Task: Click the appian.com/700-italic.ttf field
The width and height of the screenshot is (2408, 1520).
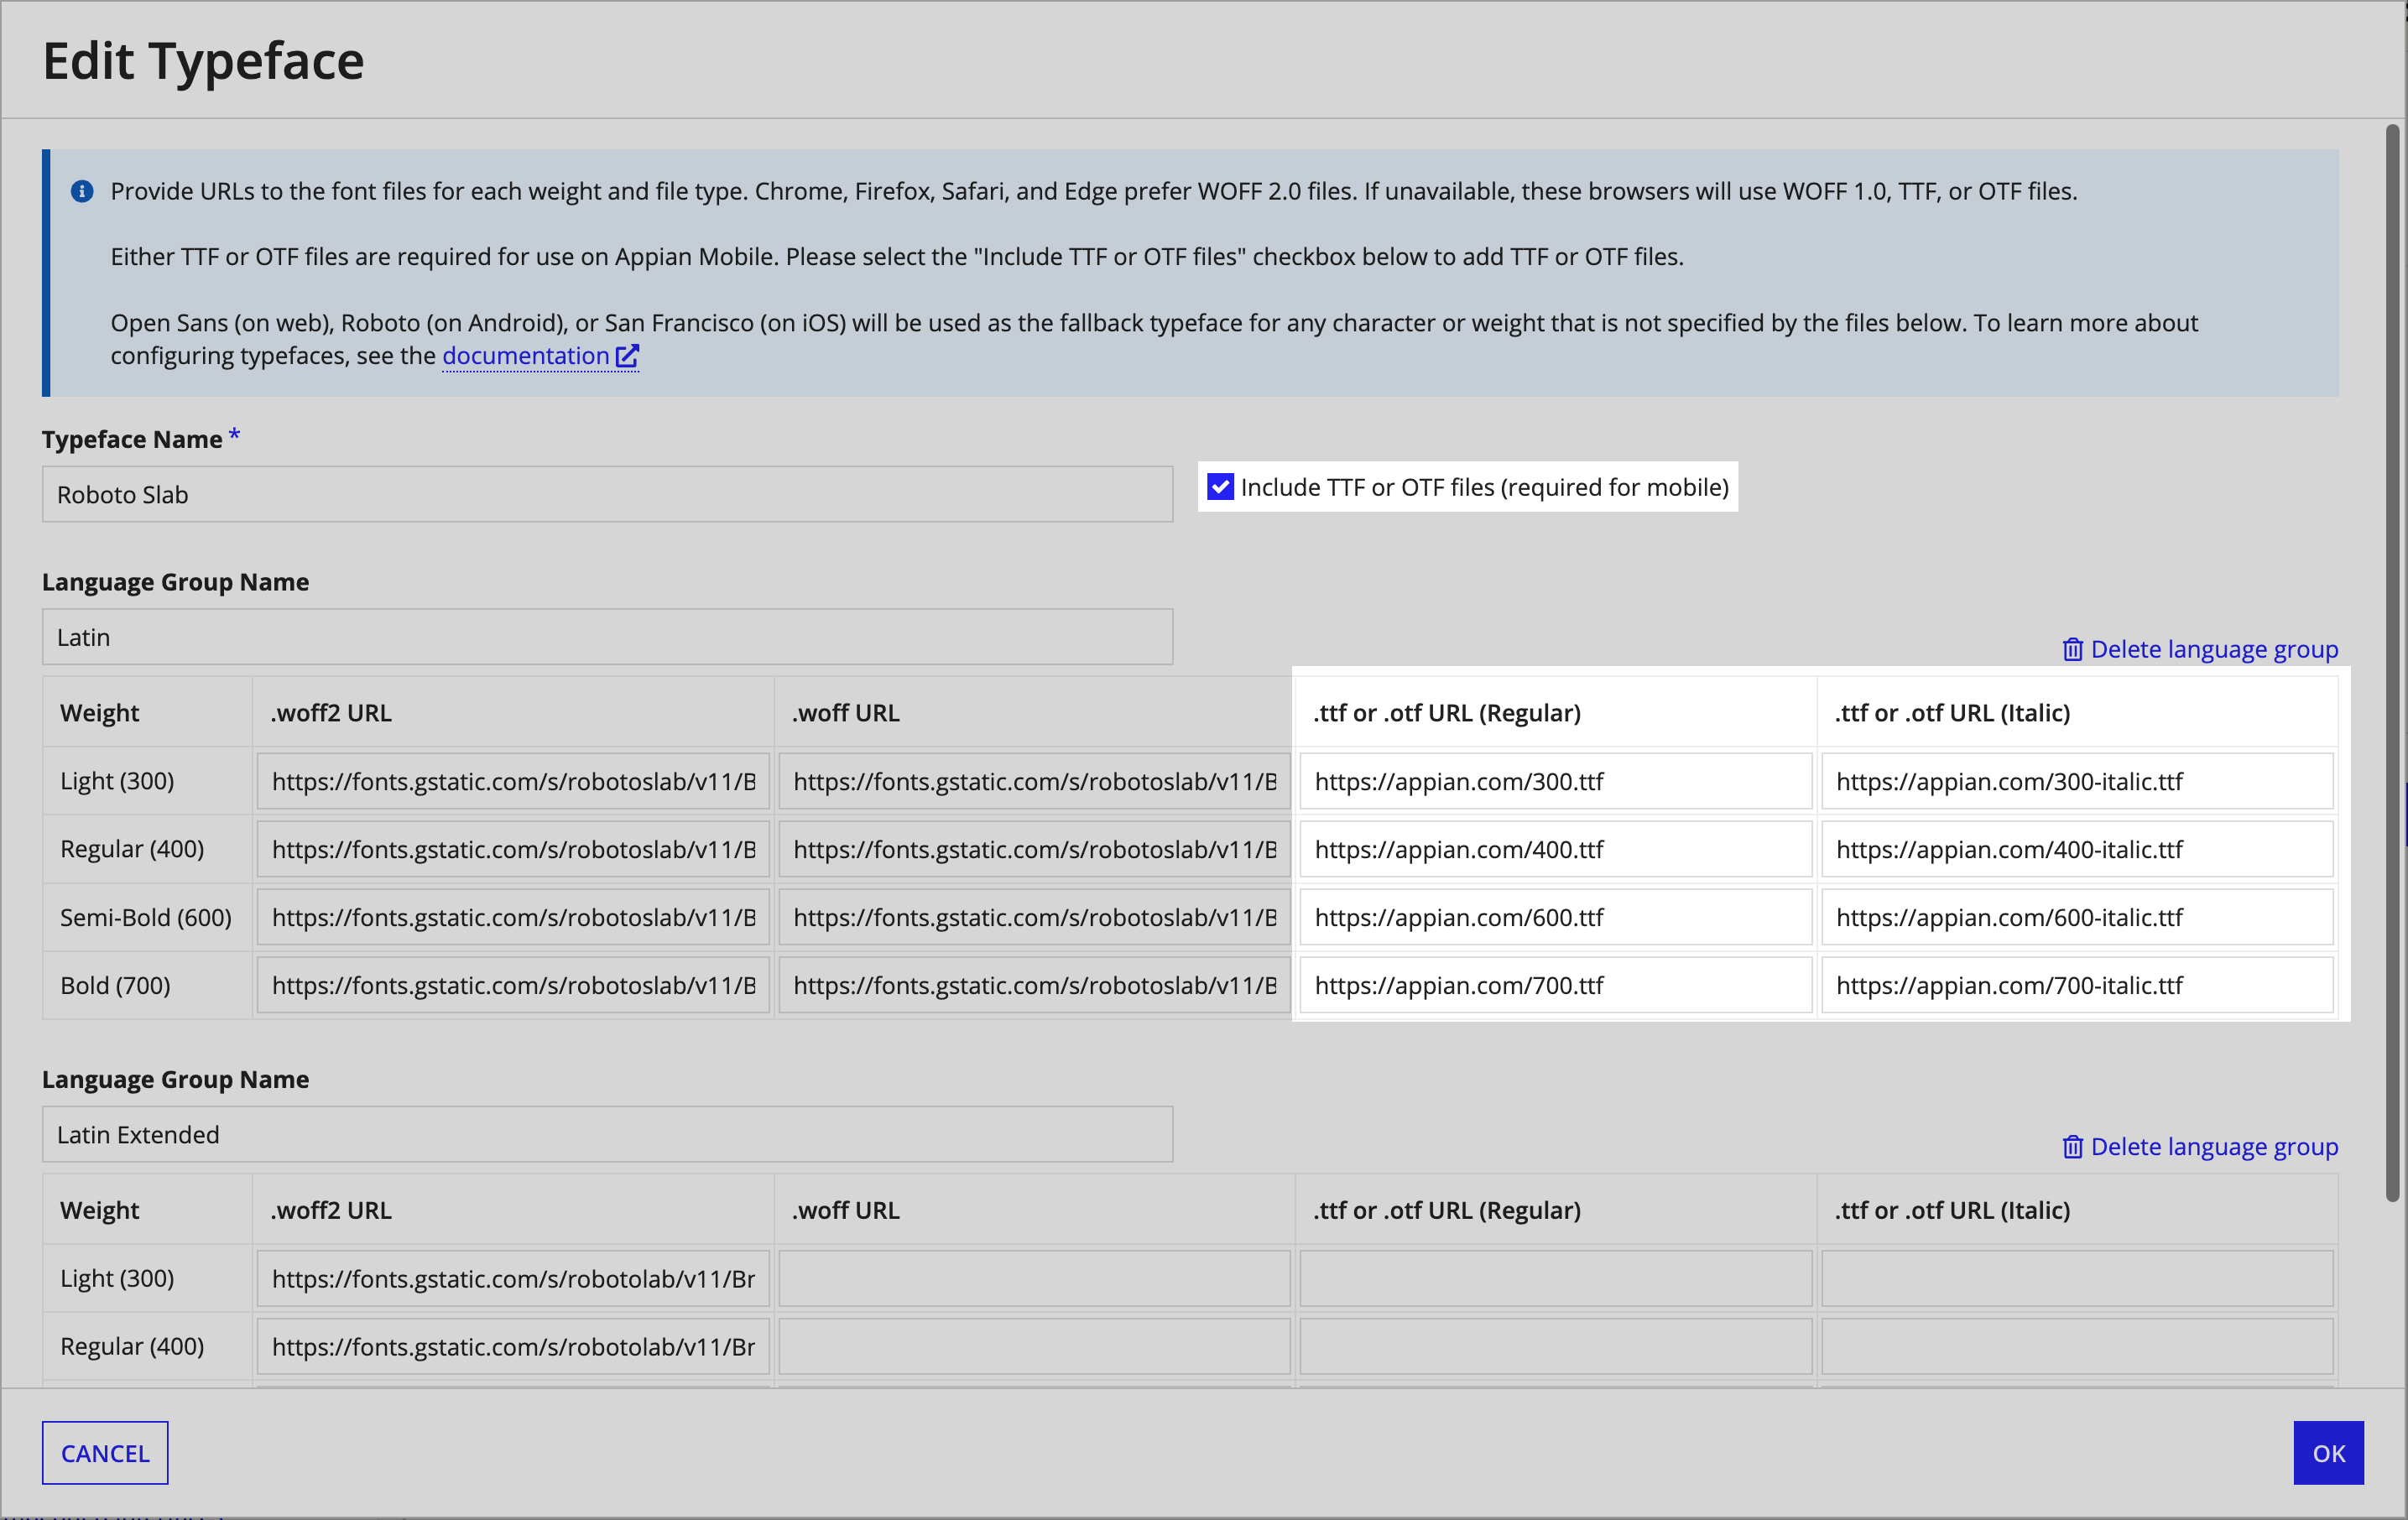Action: [2077, 985]
